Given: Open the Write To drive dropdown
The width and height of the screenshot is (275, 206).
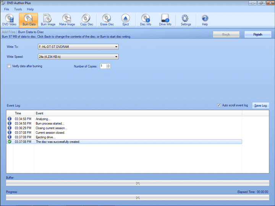Looking at the screenshot, I should [78, 47].
